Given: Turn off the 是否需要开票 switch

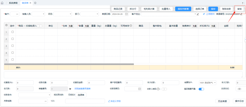Looking at the screenshot, I should (201, 89).
